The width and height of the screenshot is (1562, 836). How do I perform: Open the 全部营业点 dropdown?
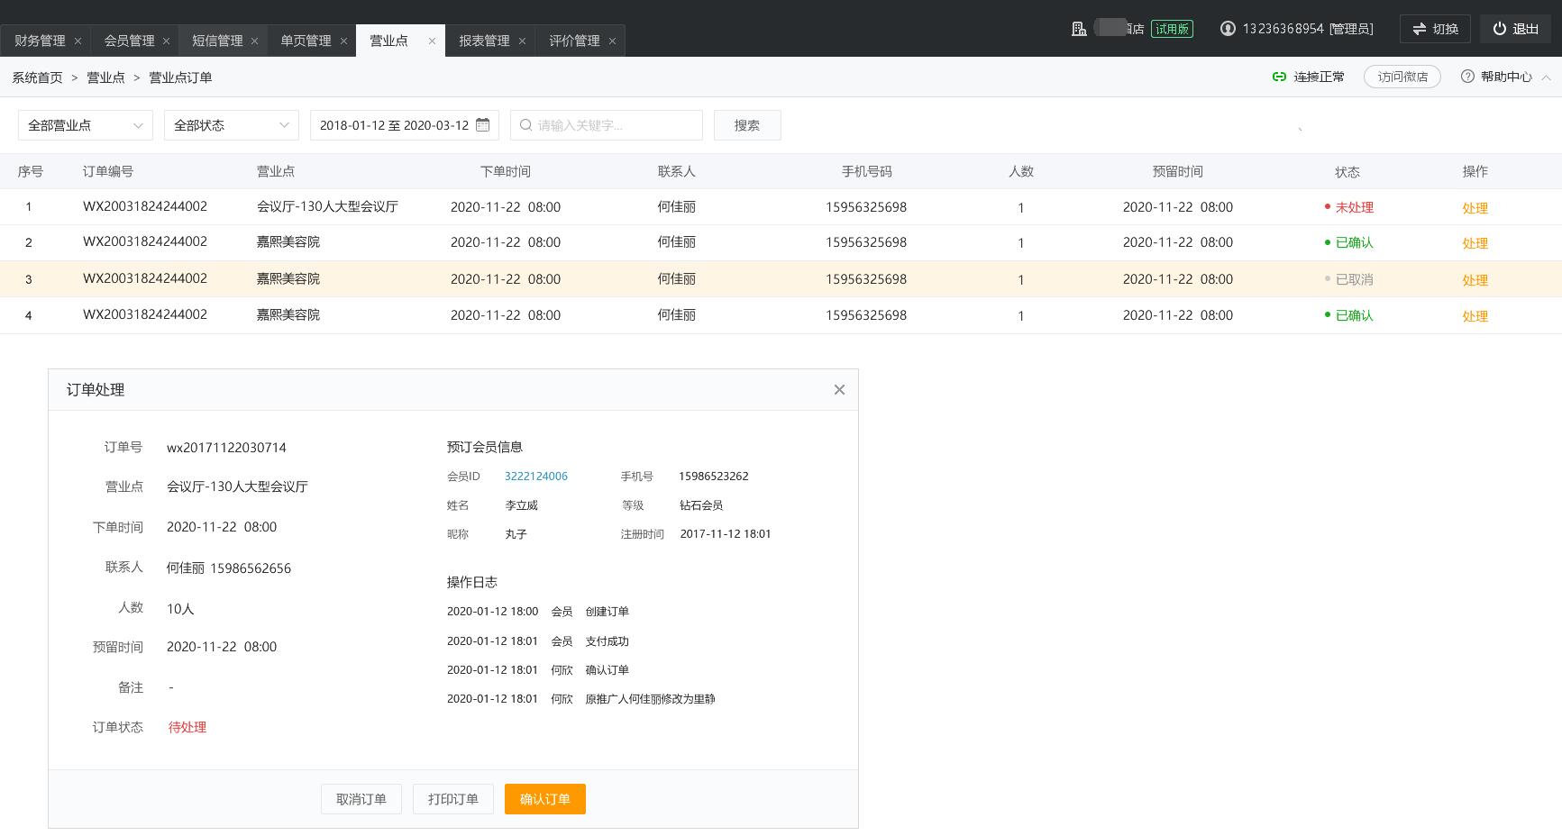[x=85, y=125]
